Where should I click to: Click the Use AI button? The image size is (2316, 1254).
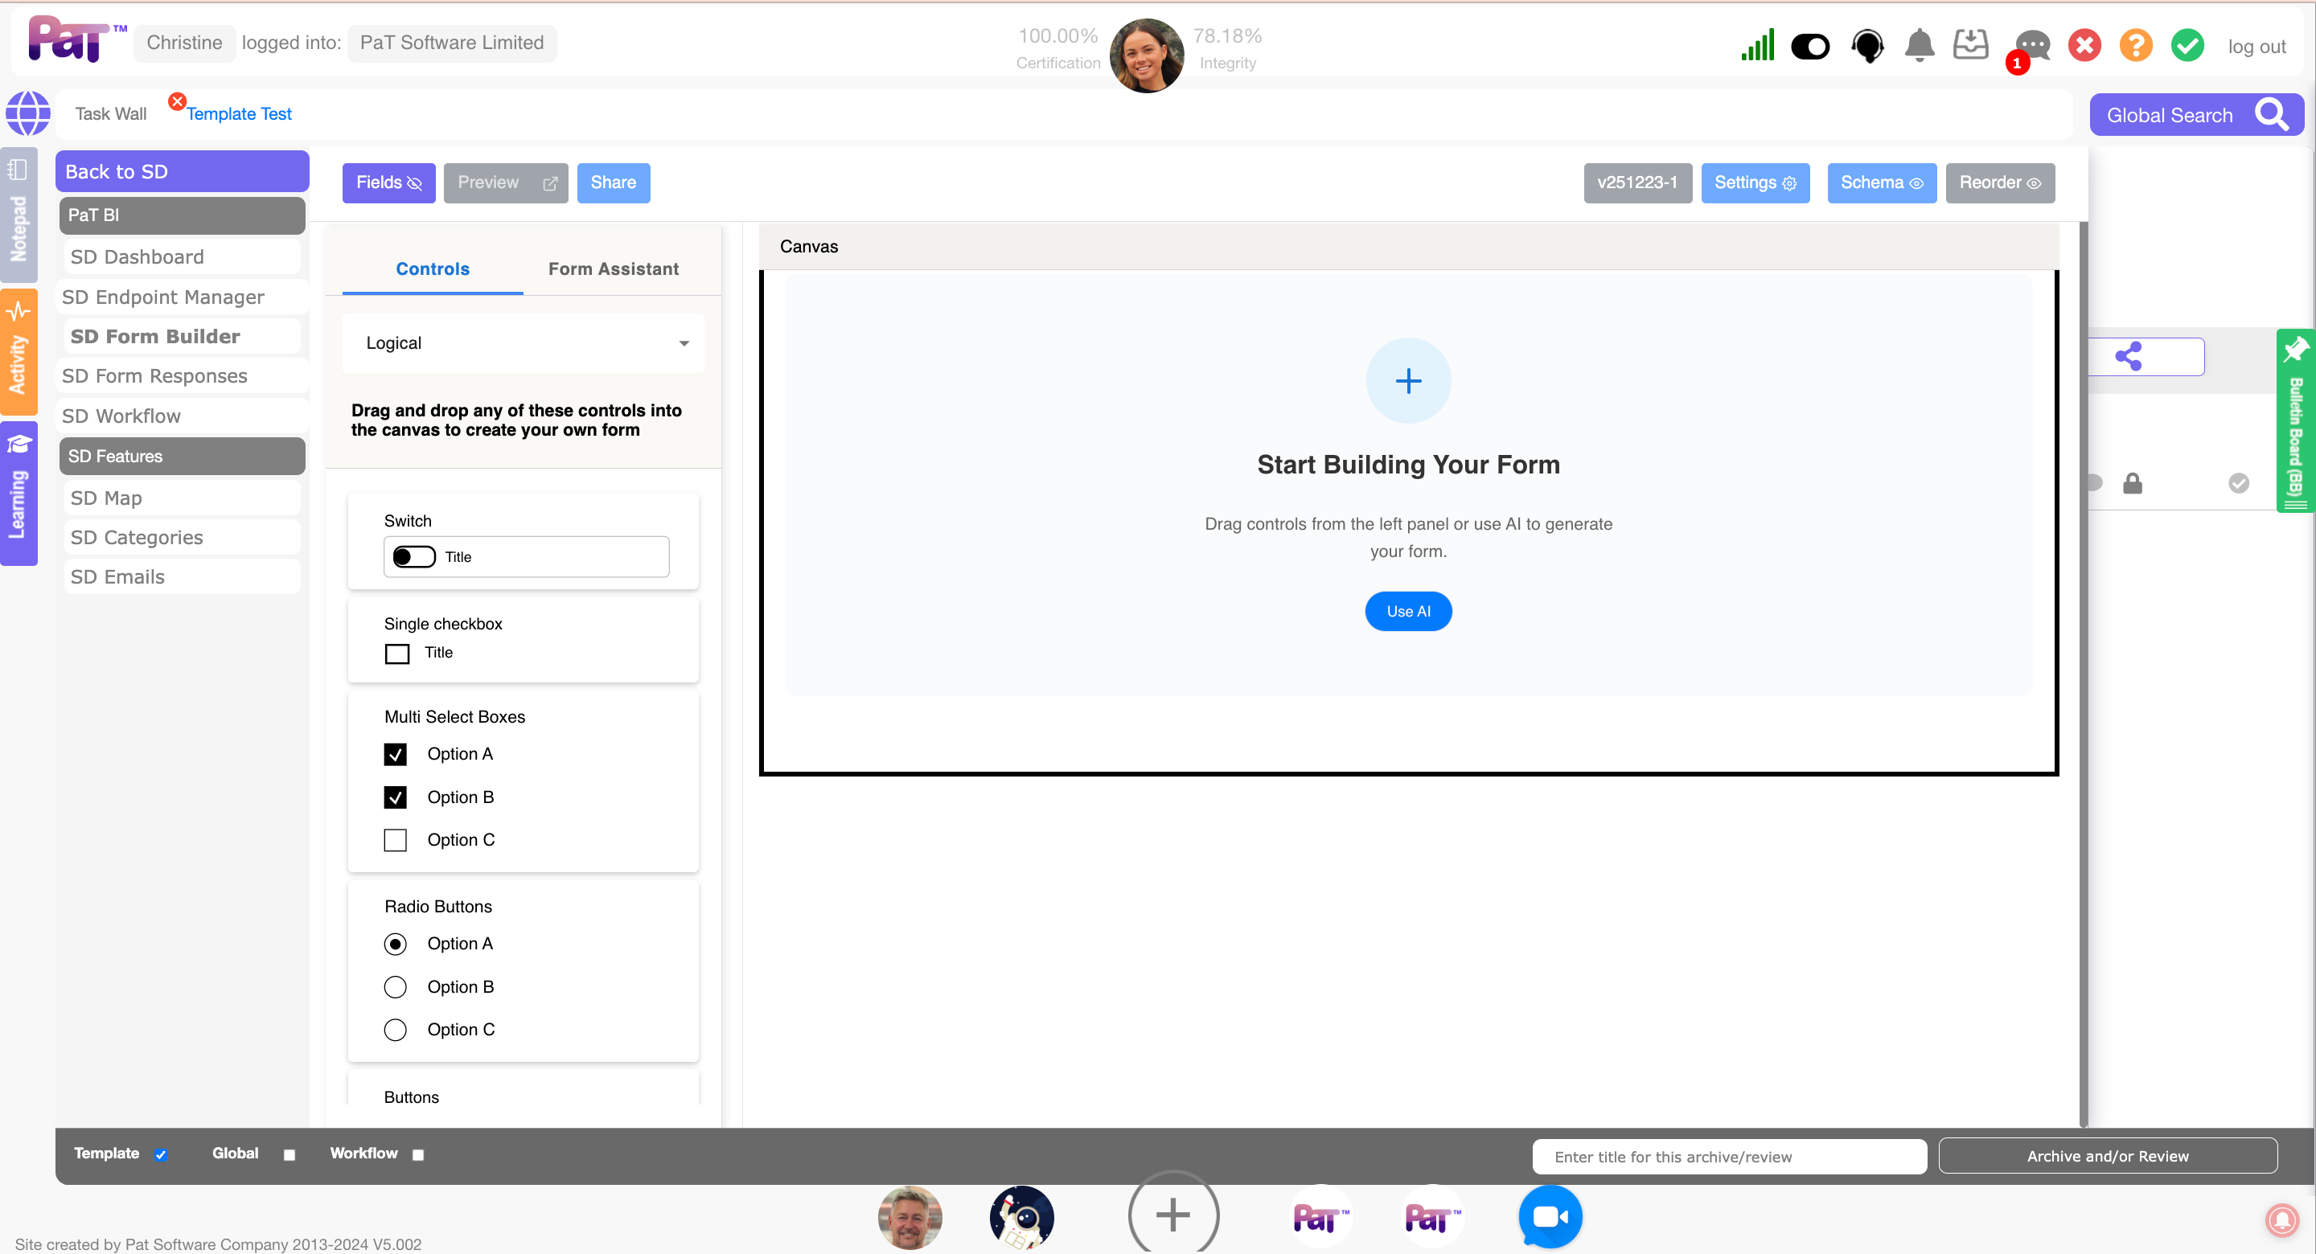[1408, 611]
